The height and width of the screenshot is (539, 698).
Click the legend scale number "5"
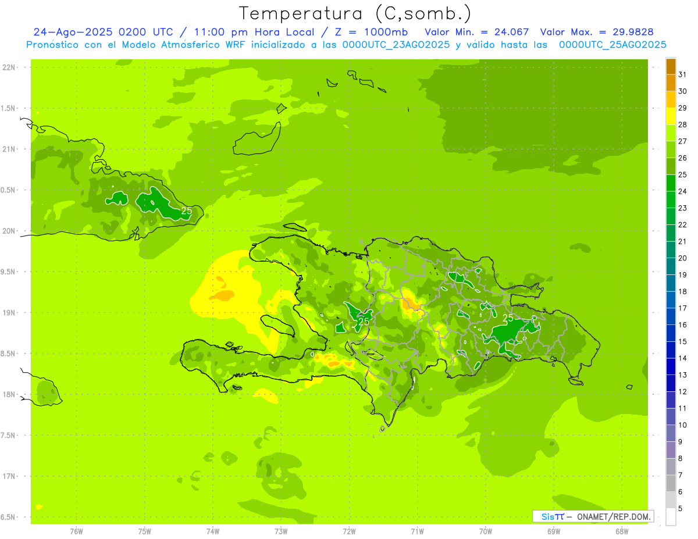(x=681, y=509)
